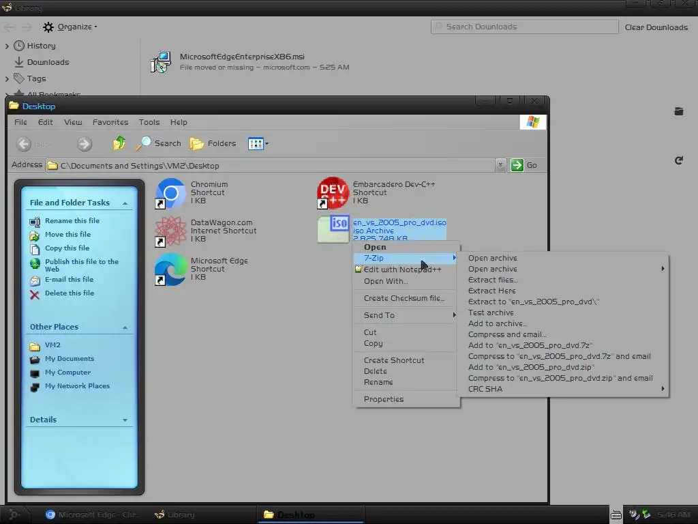Viewport: 698px width, 524px height.
Task: Open Organize dropdown in Library window
Action: click(x=70, y=27)
